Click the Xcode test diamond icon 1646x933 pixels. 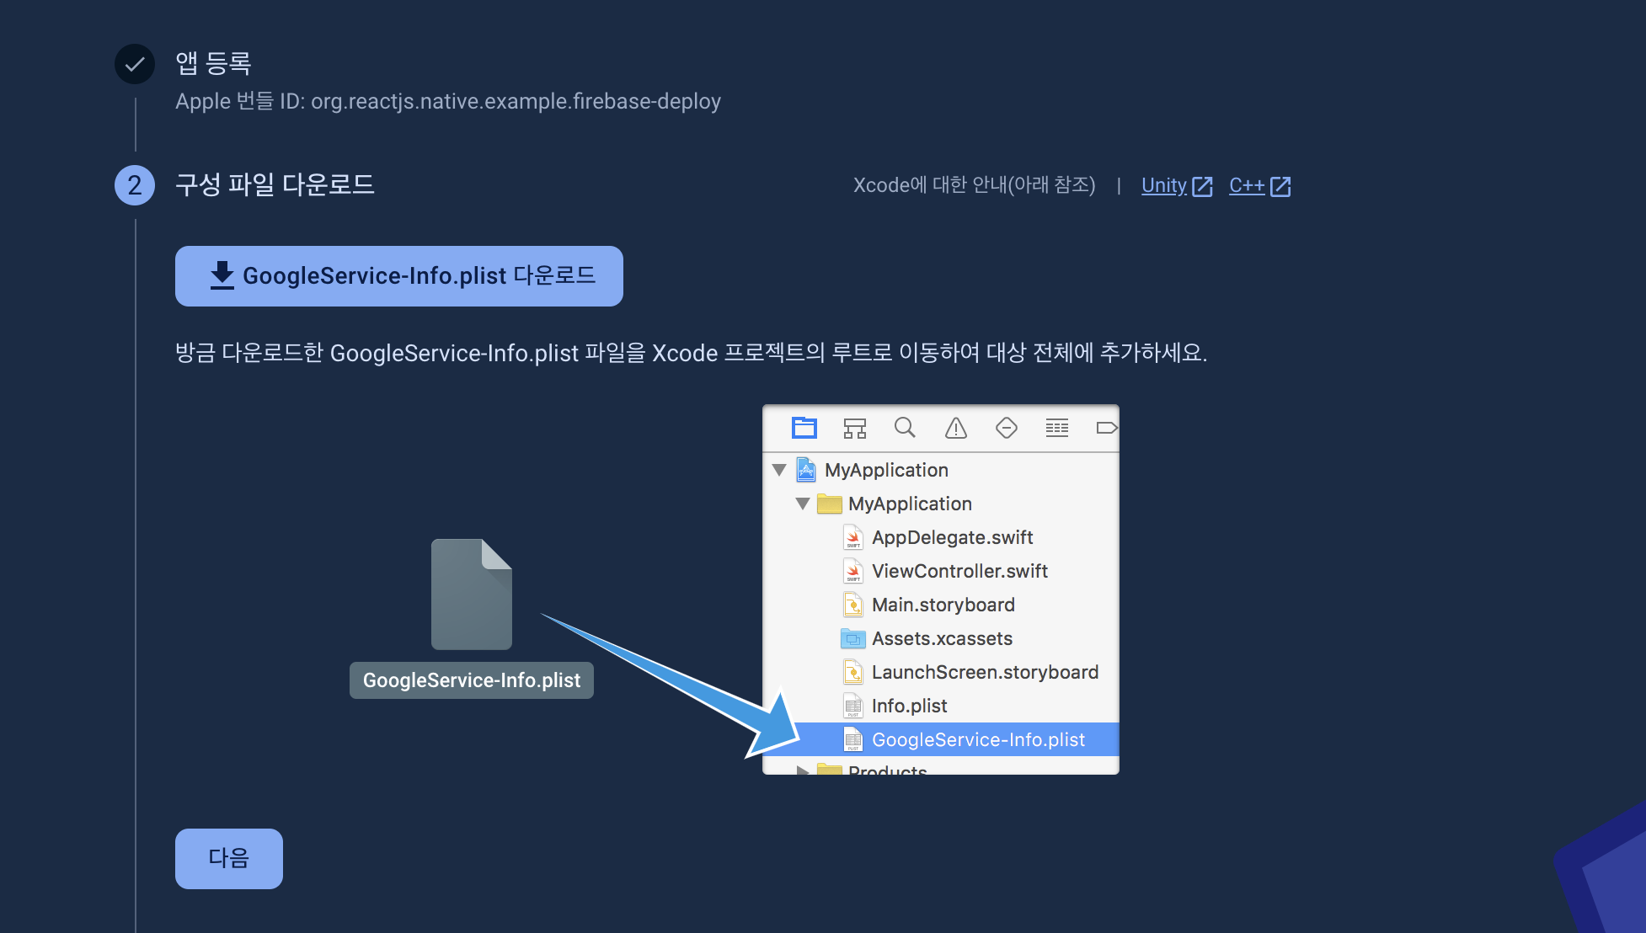coord(1006,428)
